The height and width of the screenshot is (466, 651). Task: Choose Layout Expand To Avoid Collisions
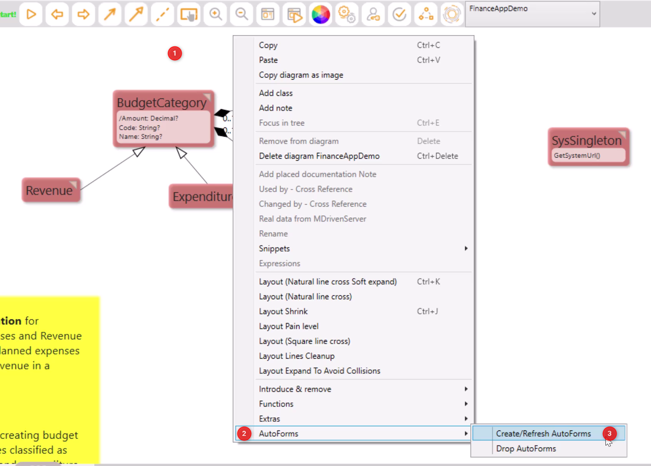(353, 371)
